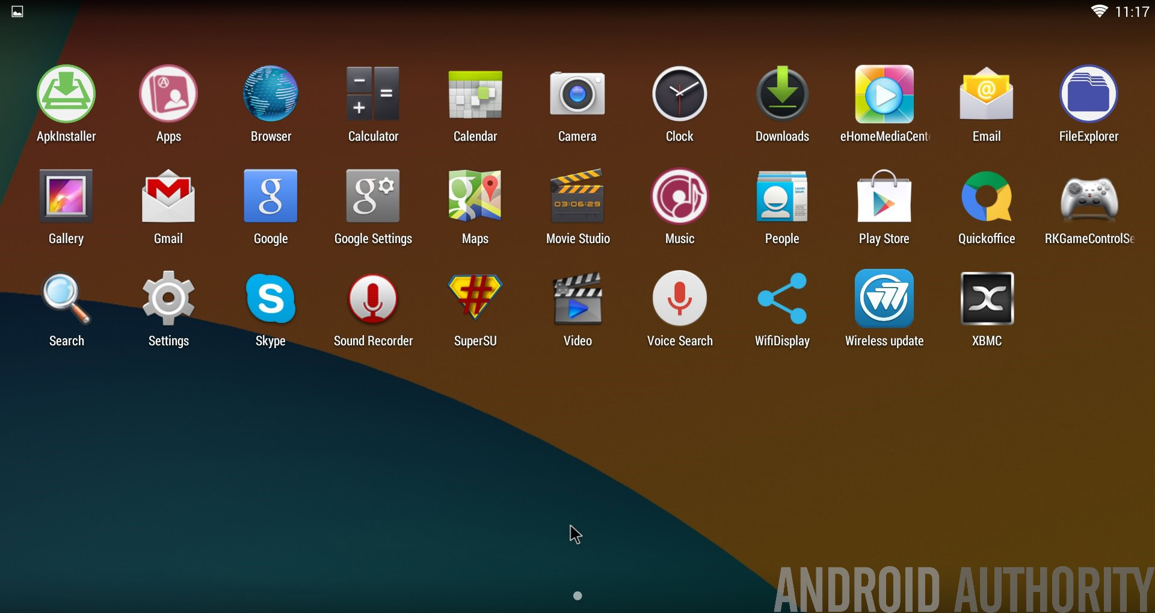
Task: Open the Video player app
Action: (x=577, y=298)
